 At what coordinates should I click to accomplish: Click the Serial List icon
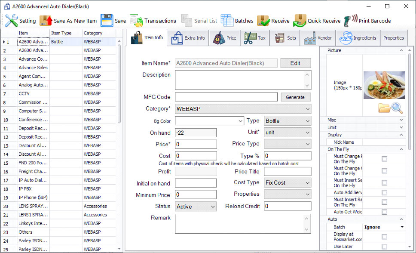pyautogui.click(x=187, y=21)
